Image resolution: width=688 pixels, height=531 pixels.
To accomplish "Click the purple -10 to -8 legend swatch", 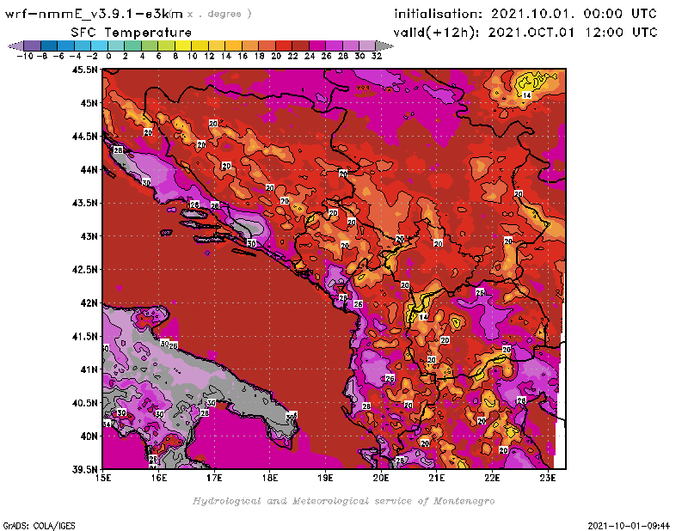I will click(33, 46).
